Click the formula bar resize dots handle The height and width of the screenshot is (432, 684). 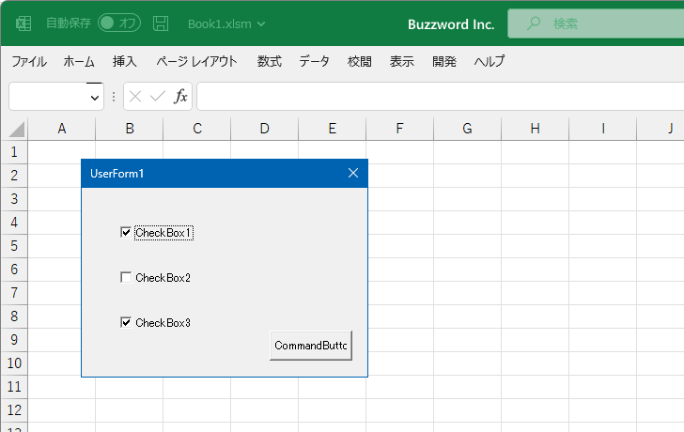click(114, 97)
